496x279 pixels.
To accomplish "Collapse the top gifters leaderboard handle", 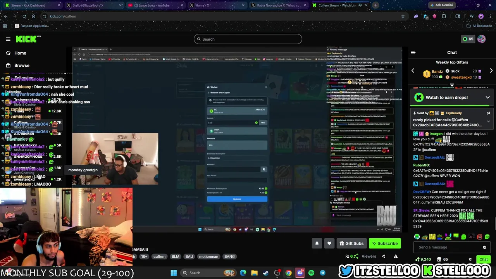I will click(452, 84).
